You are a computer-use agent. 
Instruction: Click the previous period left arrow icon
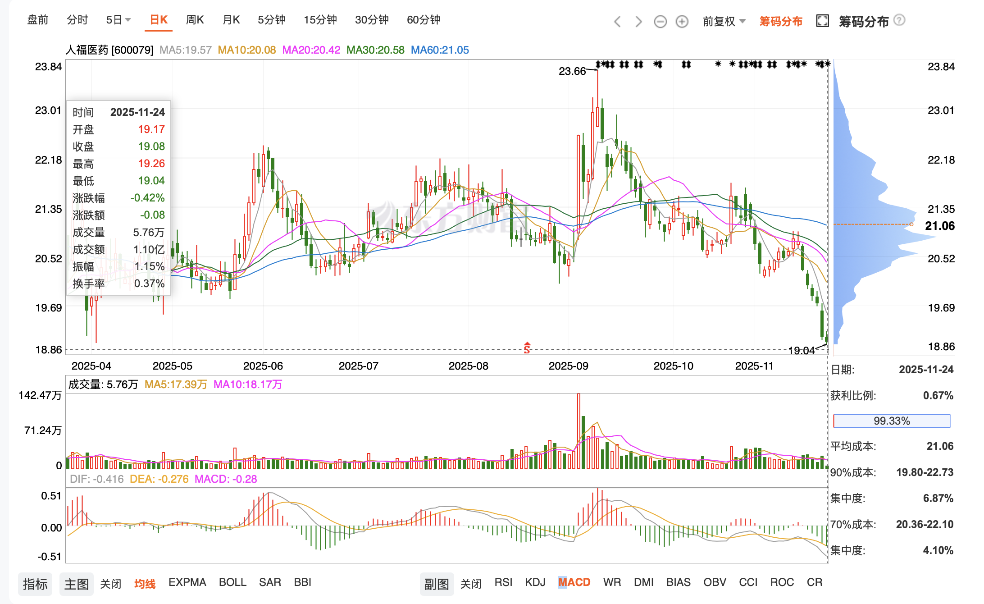coord(617,21)
